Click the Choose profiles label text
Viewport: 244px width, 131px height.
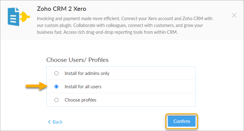click(81, 100)
